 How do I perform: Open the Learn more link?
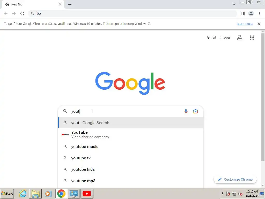[x=245, y=24]
